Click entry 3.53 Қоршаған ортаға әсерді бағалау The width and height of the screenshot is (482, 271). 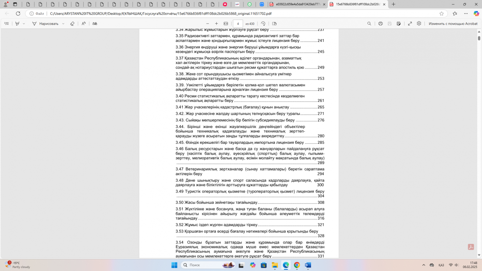(250, 233)
